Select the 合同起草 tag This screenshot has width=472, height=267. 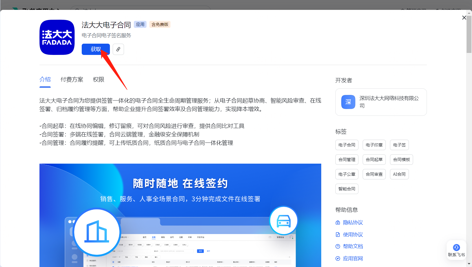374,159
